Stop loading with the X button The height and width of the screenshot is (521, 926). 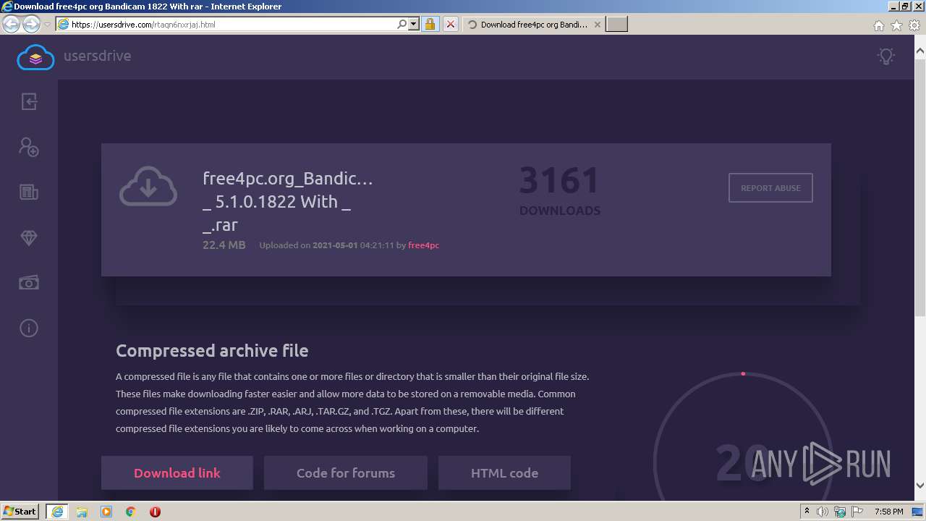[450, 24]
